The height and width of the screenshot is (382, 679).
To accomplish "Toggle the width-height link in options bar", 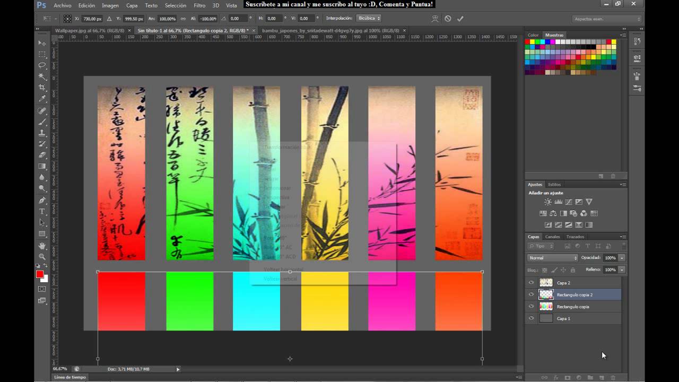I will pyautogui.click(x=184, y=19).
